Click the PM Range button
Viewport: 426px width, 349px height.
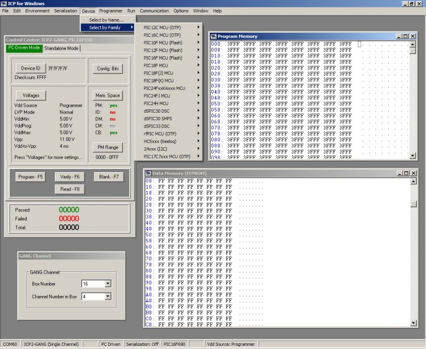click(x=108, y=147)
